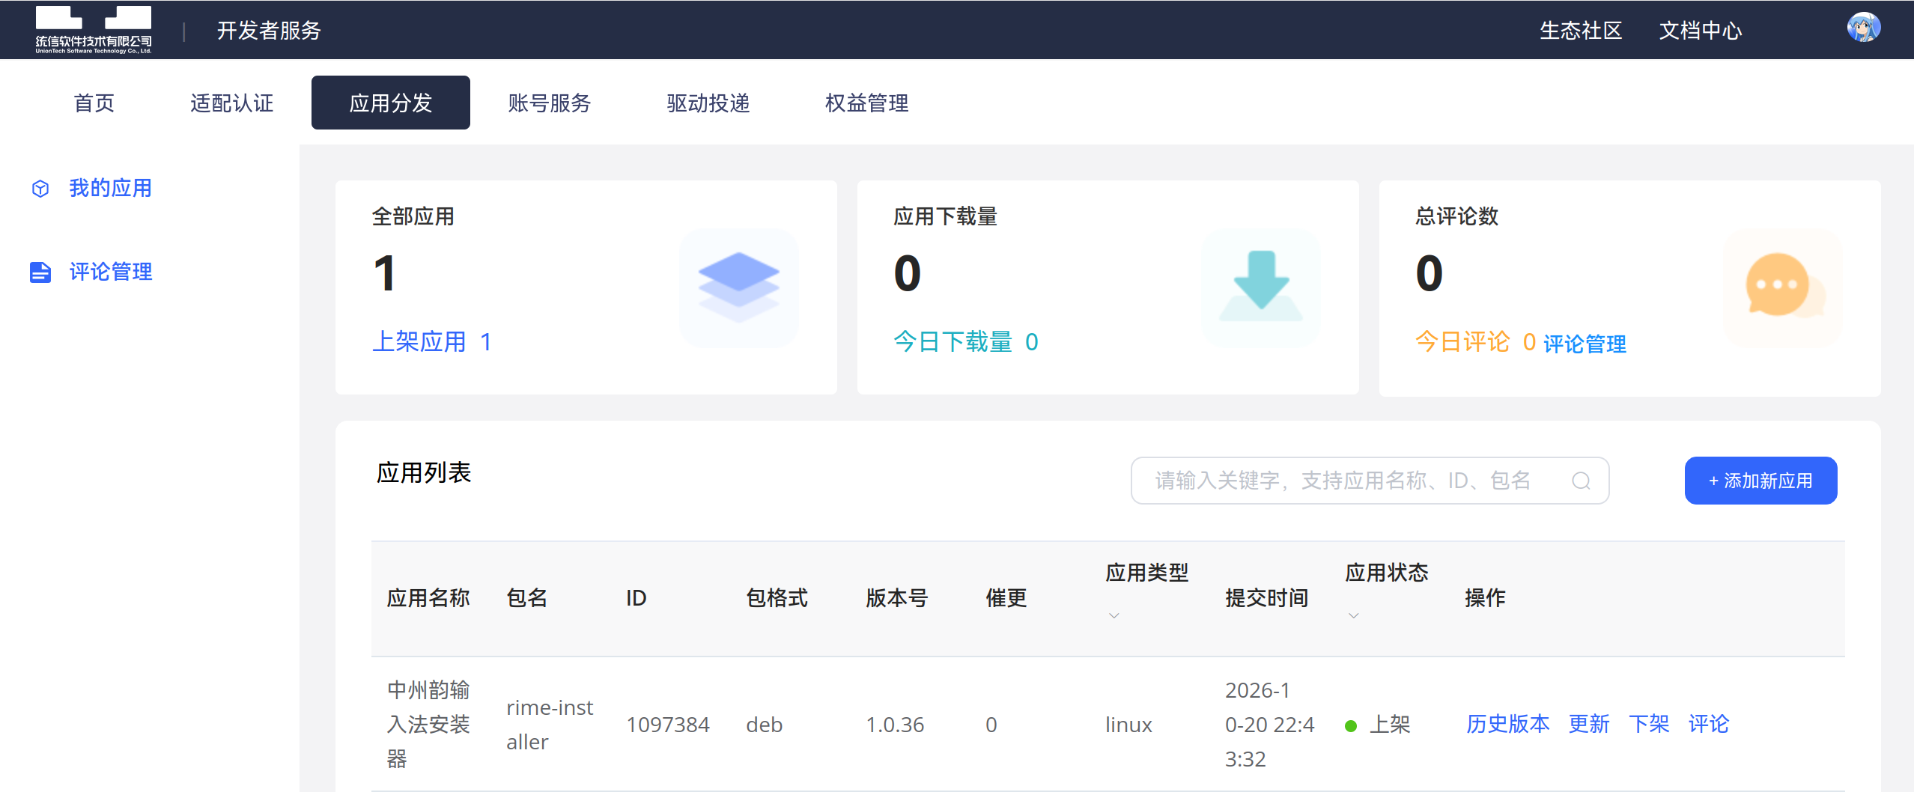Open 生态社区 in the top bar
The height and width of the screenshot is (792, 1914).
point(1581,31)
